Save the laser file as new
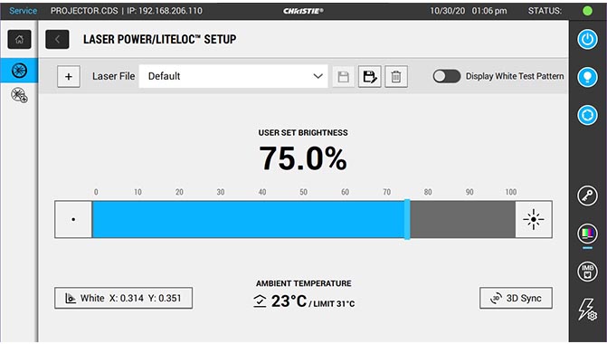Screen dimensions: 607x344 coord(369,76)
